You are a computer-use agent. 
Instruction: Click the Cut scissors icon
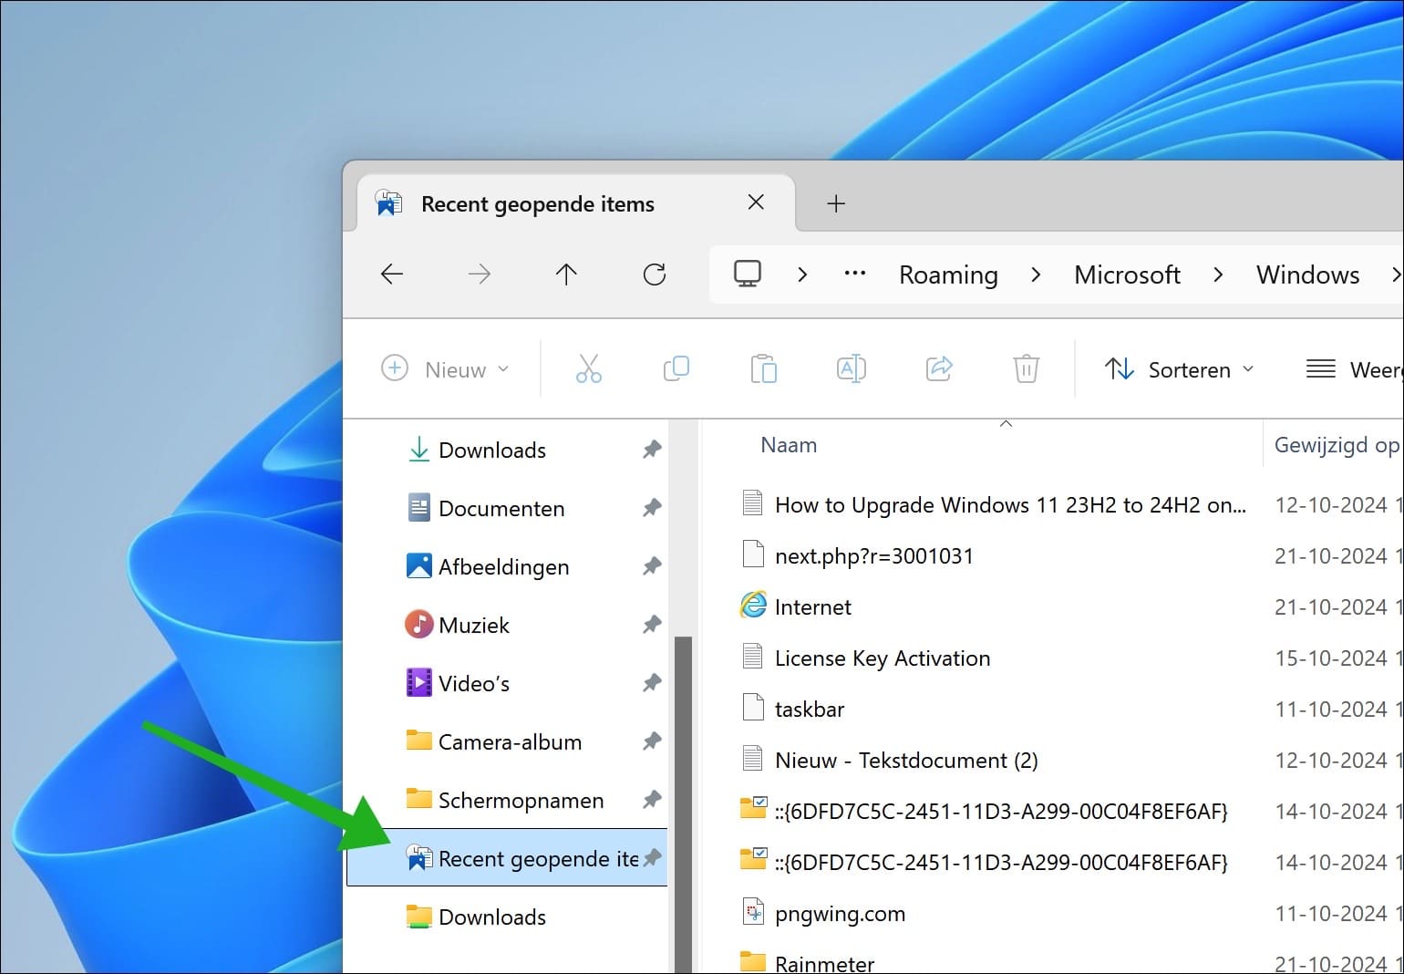click(x=589, y=369)
